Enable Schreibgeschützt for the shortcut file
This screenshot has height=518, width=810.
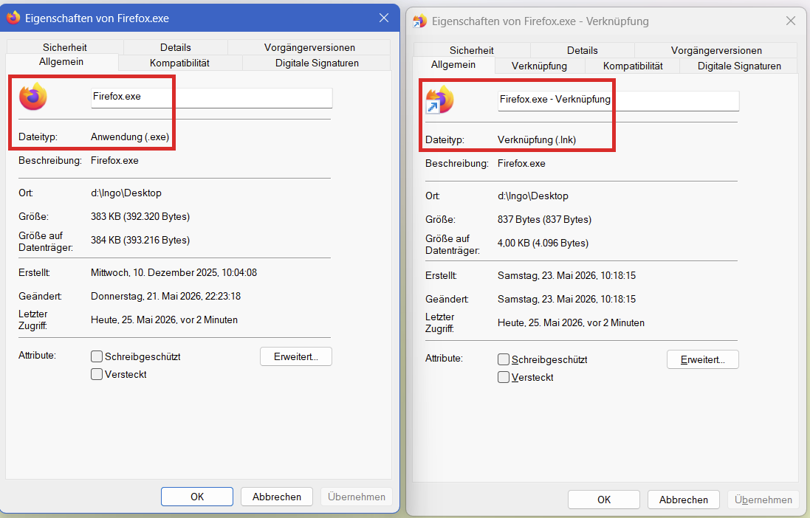[x=504, y=359]
